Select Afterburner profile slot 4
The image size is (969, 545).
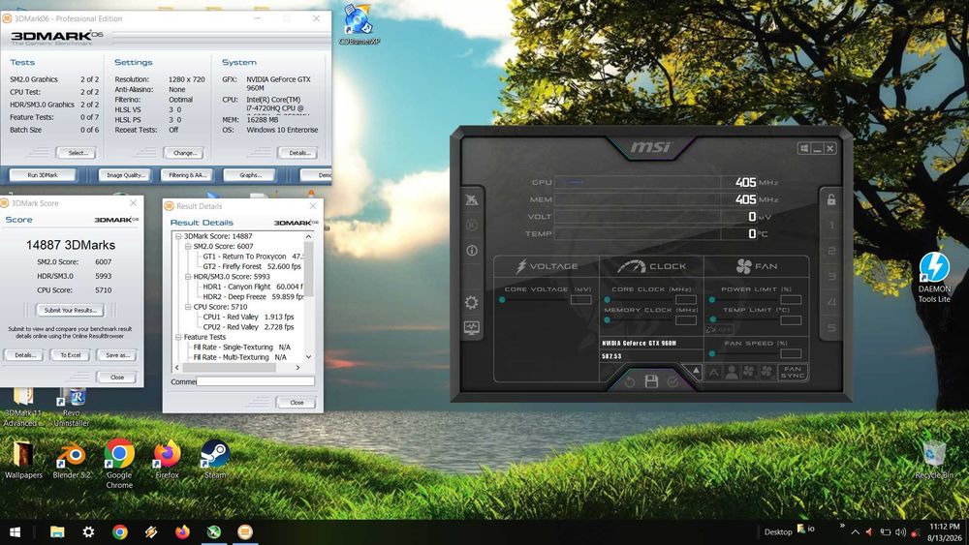coord(831,302)
